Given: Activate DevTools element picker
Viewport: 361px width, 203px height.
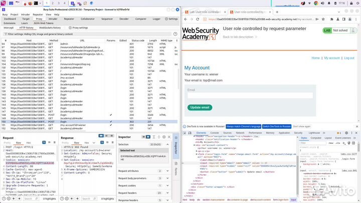Looking at the screenshot, I should click(185, 133).
